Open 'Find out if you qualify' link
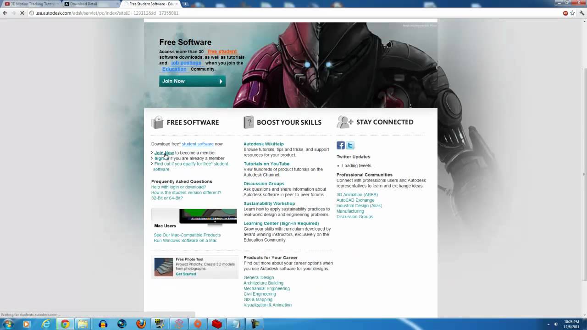This screenshot has height=330, width=587. tap(191, 166)
